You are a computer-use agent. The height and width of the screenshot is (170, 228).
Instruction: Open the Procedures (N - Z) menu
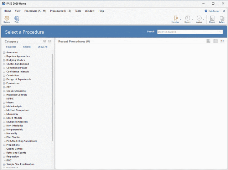coord(61,11)
